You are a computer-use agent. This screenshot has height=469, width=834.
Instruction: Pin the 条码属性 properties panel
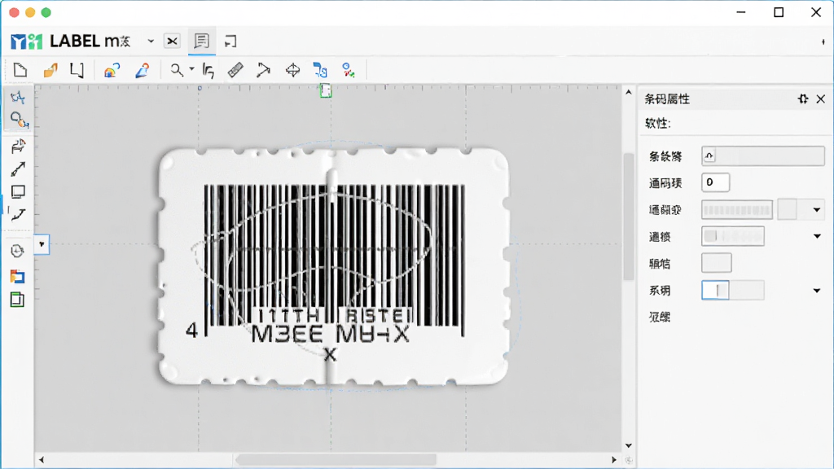(x=802, y=99)
